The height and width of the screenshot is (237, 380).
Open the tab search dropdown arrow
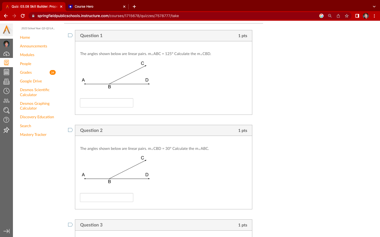click(374, 7)
